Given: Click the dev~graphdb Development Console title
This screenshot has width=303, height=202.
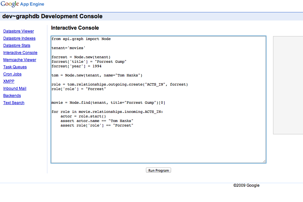Looking at the screenshot, I should point(52,16).
